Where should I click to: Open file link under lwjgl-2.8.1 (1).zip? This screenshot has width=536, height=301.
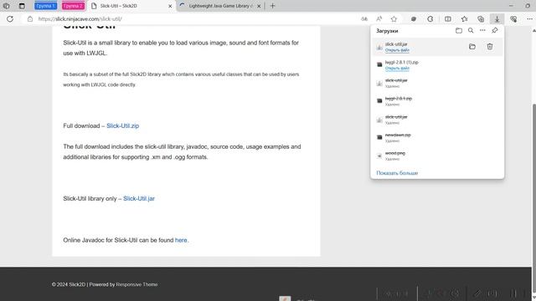(397, 69)
